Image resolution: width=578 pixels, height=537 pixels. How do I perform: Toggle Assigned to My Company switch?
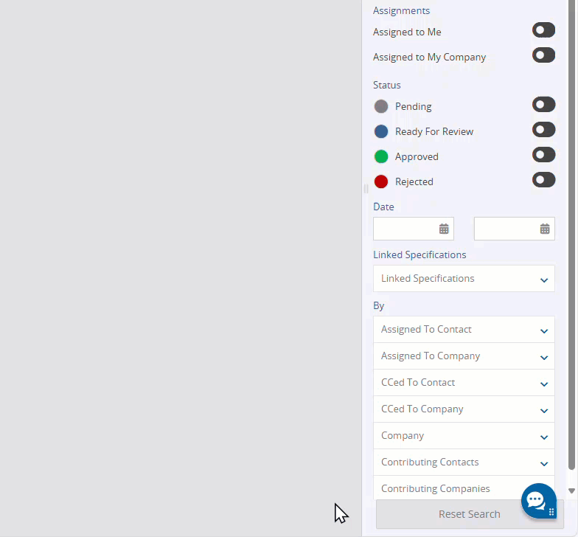pos(543,55)
